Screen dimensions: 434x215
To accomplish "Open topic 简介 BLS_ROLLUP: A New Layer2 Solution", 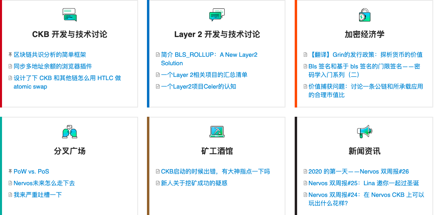I will click(209, 59).
